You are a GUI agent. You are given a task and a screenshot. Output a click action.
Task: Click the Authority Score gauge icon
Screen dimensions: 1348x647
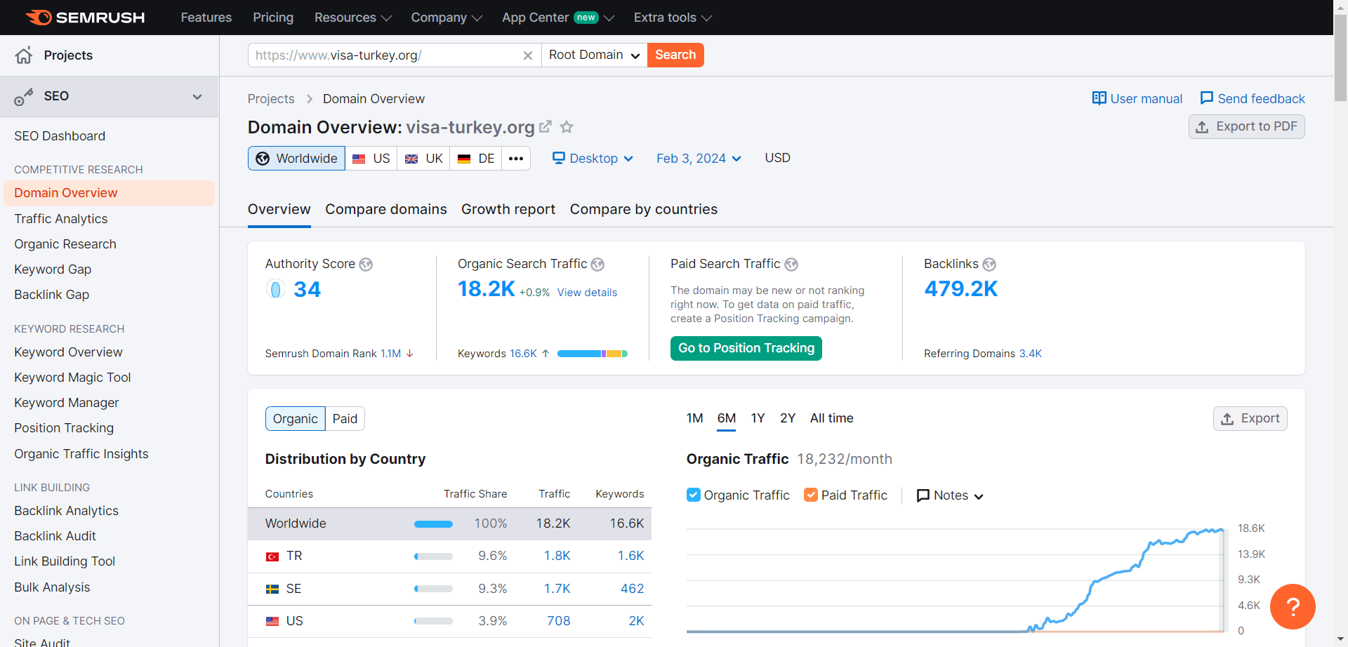(x=275, y=289)
